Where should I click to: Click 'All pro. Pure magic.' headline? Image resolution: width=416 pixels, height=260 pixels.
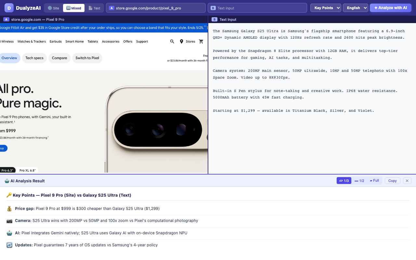click(x=31, y=96)
